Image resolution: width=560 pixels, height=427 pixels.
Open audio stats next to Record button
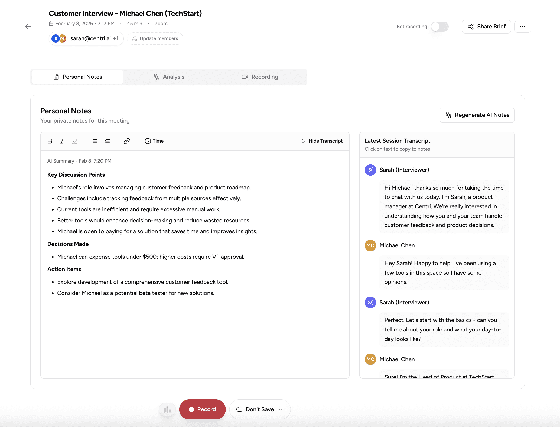(167, 409)
